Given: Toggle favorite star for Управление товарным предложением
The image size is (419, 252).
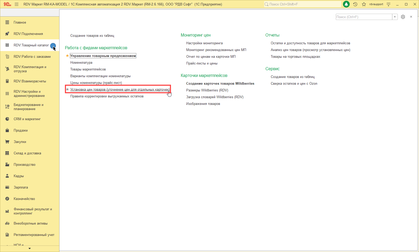Looking at the screenshot, I should [67, 56].
